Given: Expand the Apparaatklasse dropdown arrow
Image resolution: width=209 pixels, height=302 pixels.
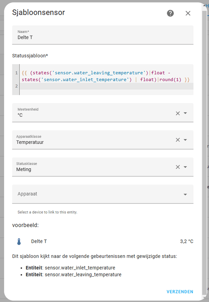Looking at the screenshot, I should tap(185, 140).
